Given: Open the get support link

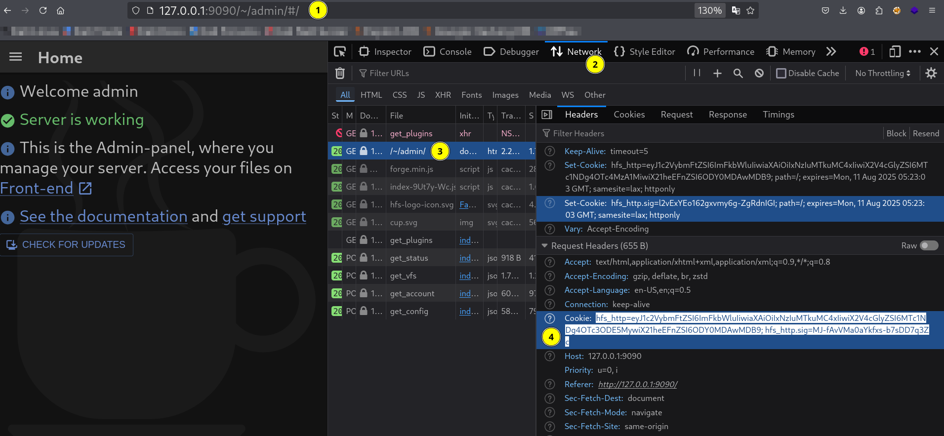Looking at the screenshot, I should (264, 216).
